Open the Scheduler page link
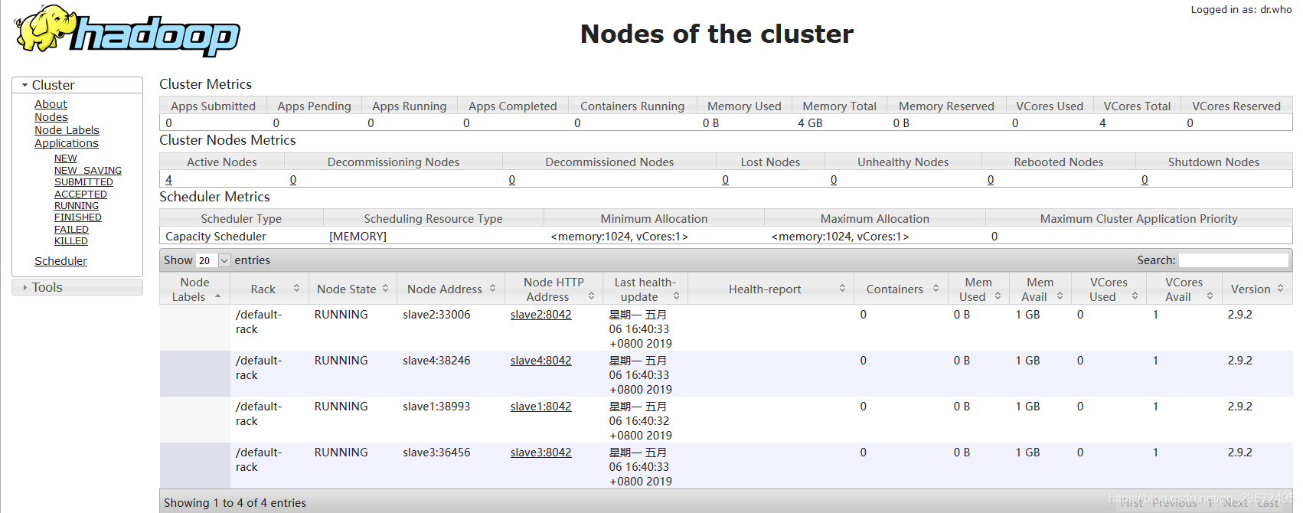The height and width of the screenshot is (513, 1303). point(60,261)
